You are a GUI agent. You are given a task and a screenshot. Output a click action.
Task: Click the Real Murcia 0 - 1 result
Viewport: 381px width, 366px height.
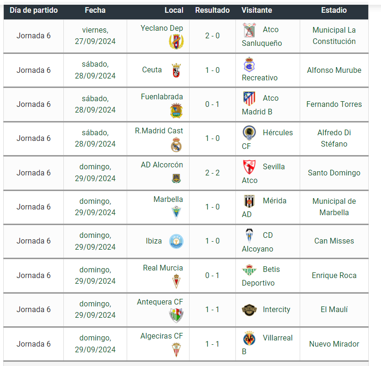click(x=212, y=275)
